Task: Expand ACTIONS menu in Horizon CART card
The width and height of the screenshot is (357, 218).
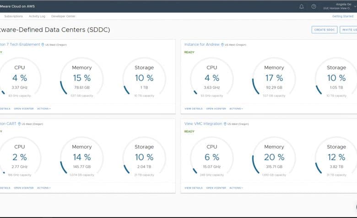Action: tap(44, 188)
